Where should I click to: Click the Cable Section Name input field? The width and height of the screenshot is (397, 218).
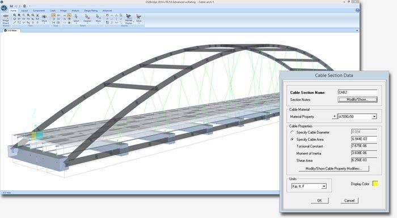357,92
